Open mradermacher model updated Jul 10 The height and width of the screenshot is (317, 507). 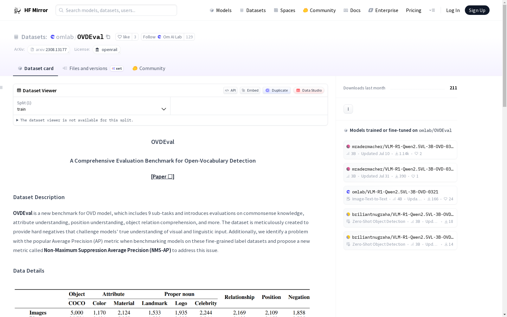pyautogui.click(x=400, y=150)
